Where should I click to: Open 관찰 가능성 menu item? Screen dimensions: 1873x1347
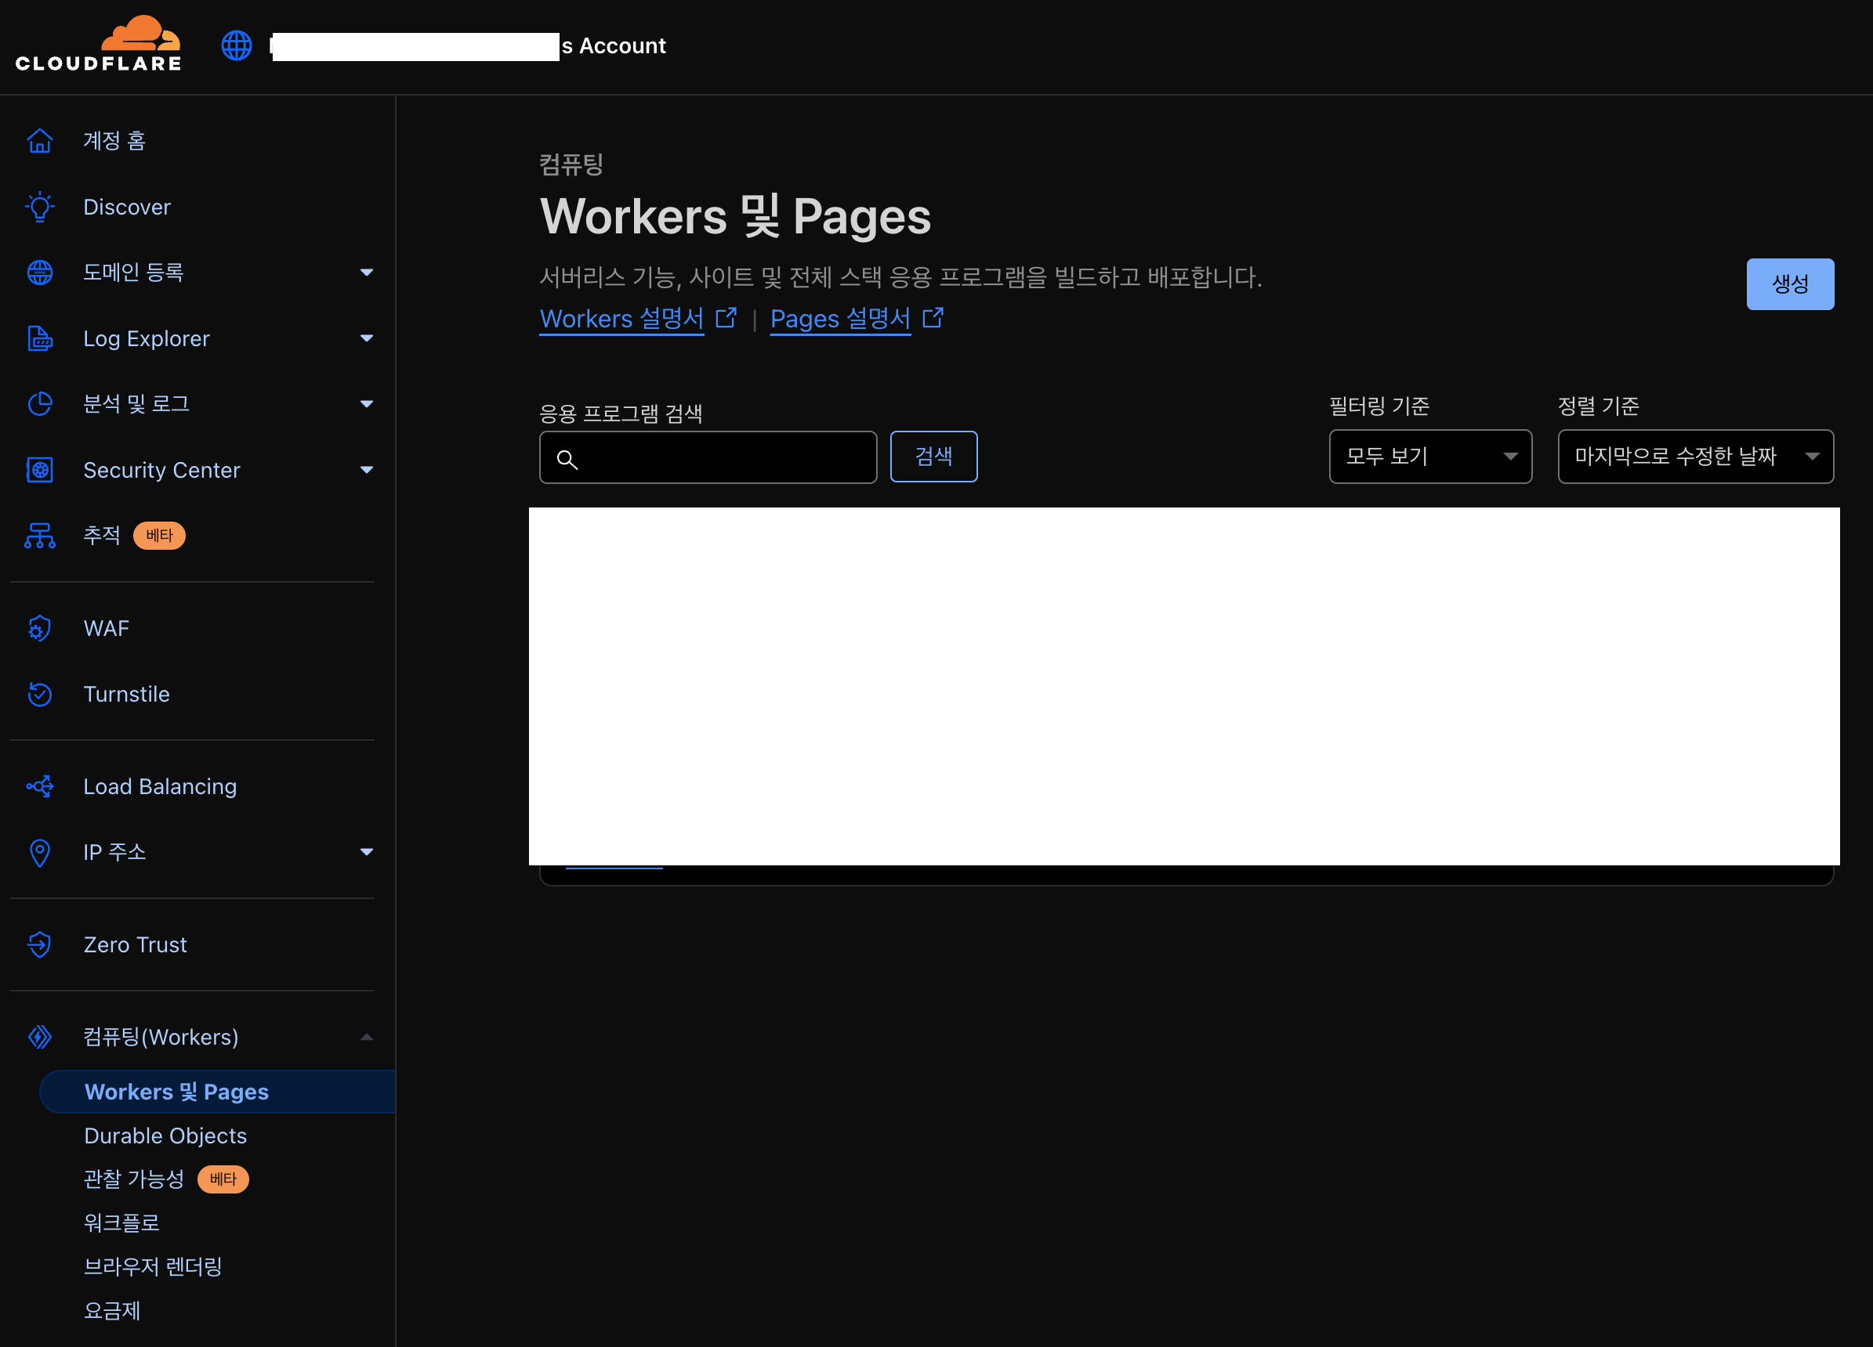tap(134, 1179)
